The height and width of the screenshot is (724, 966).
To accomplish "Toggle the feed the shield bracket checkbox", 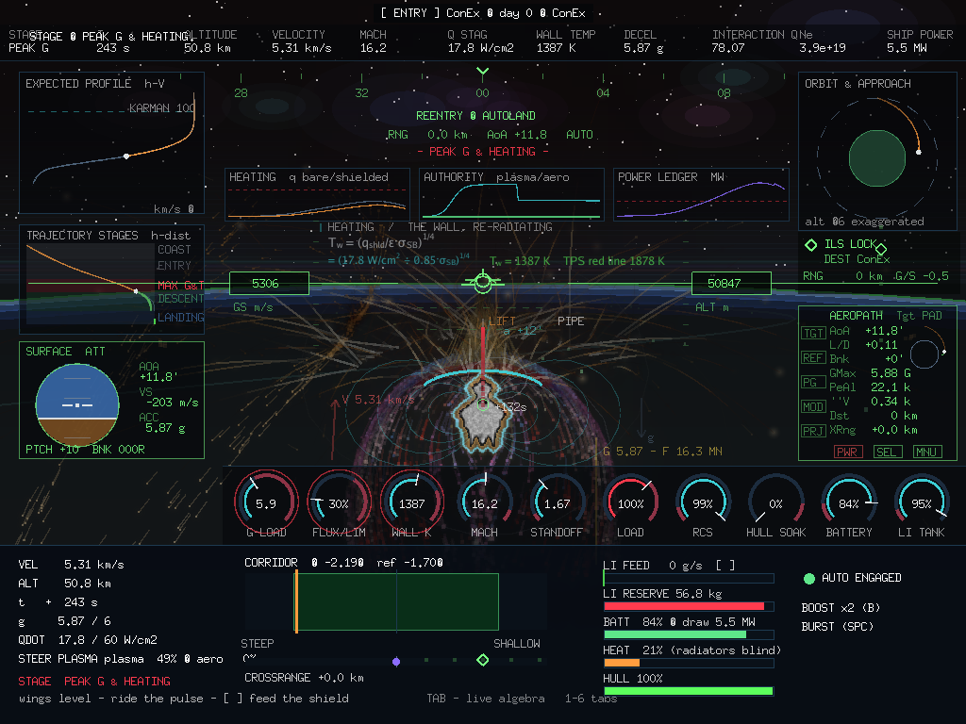I will click(x=233, y=699).
